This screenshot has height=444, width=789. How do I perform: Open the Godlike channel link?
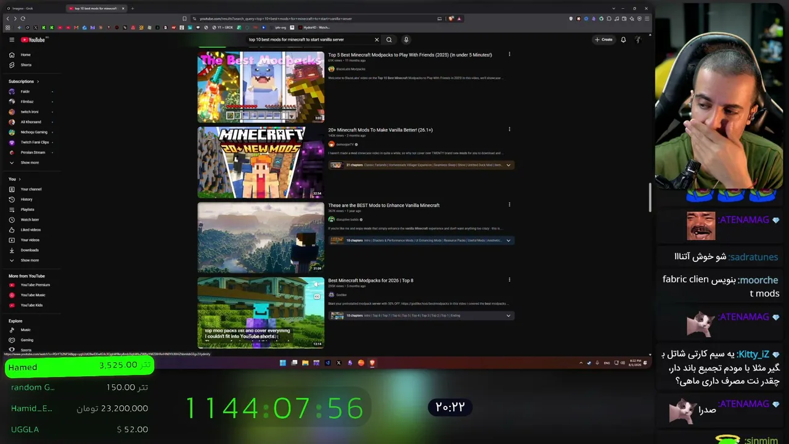click(341, 295)
